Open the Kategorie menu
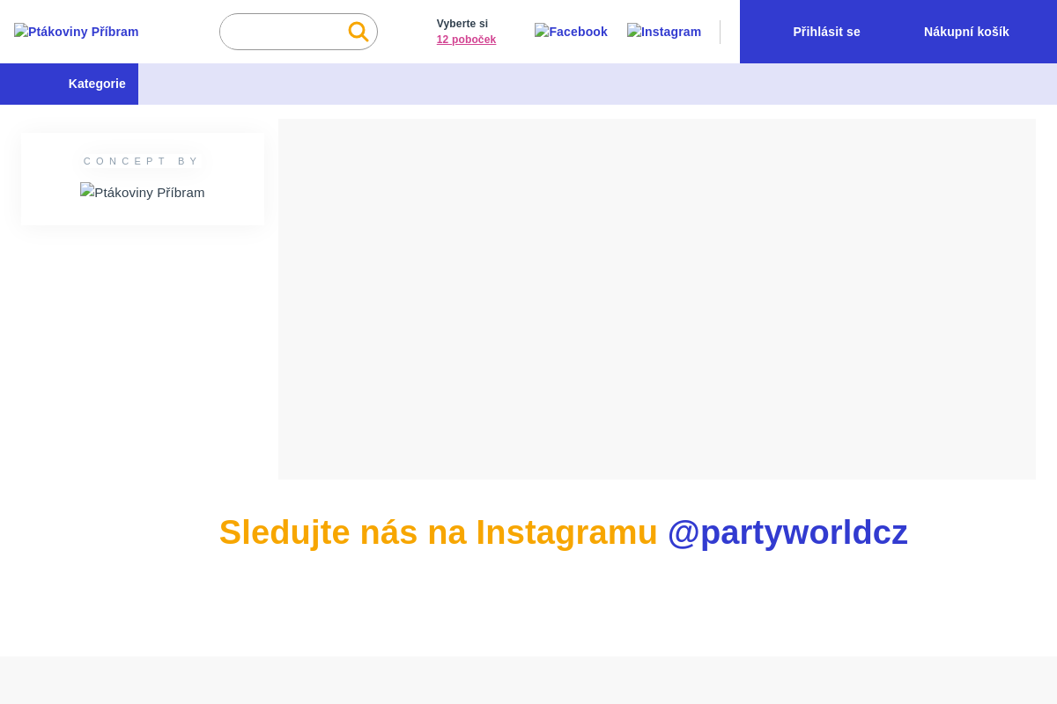 69,84
